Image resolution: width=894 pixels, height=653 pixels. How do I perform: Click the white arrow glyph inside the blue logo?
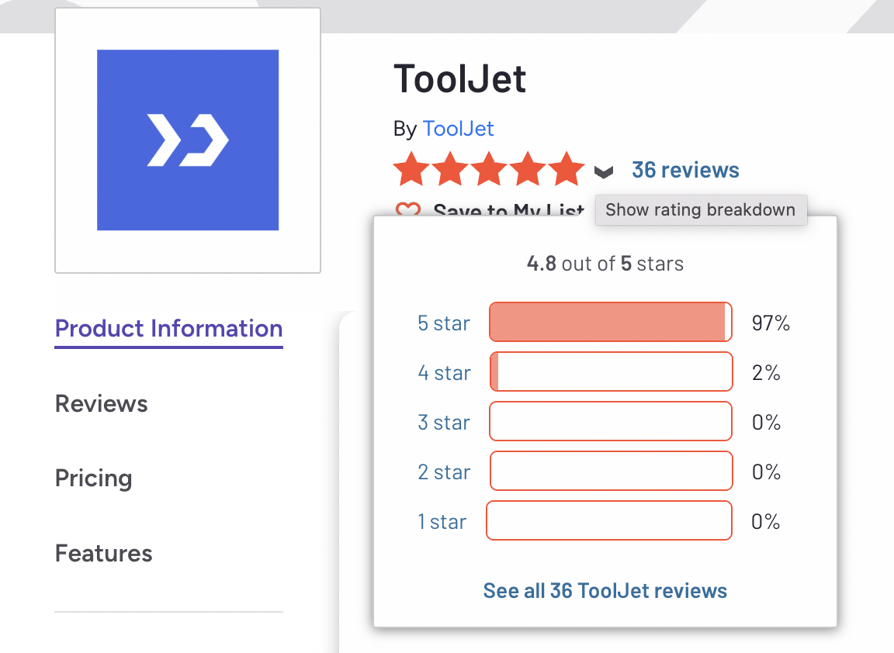tap(187, 140)
